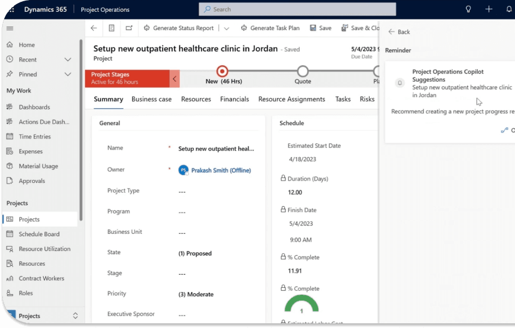Open Roles in sidebar

pos(26,293)
